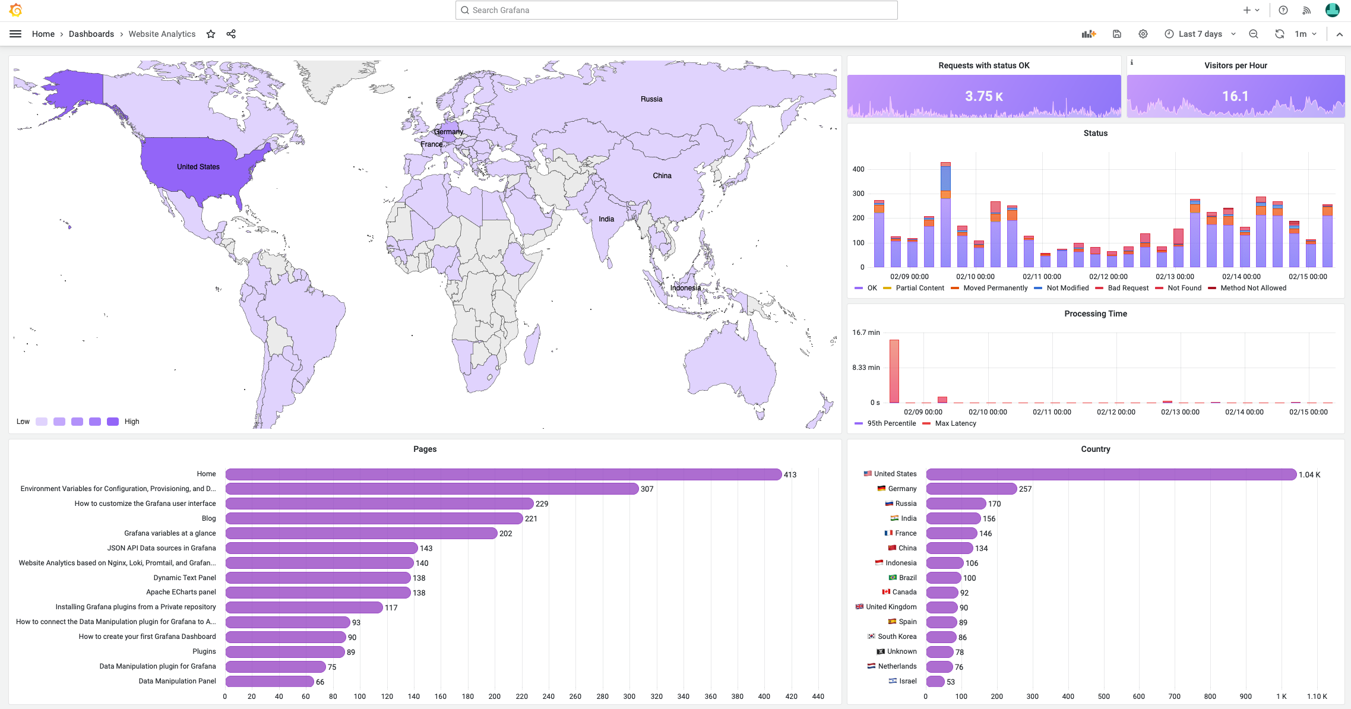Click the star/favorite dashboard icon
The image size is (1351, 709).
pos(210,34)
